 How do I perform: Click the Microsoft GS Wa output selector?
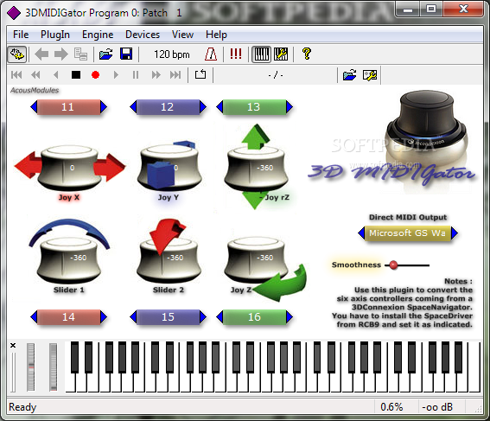tap(408, 233)
